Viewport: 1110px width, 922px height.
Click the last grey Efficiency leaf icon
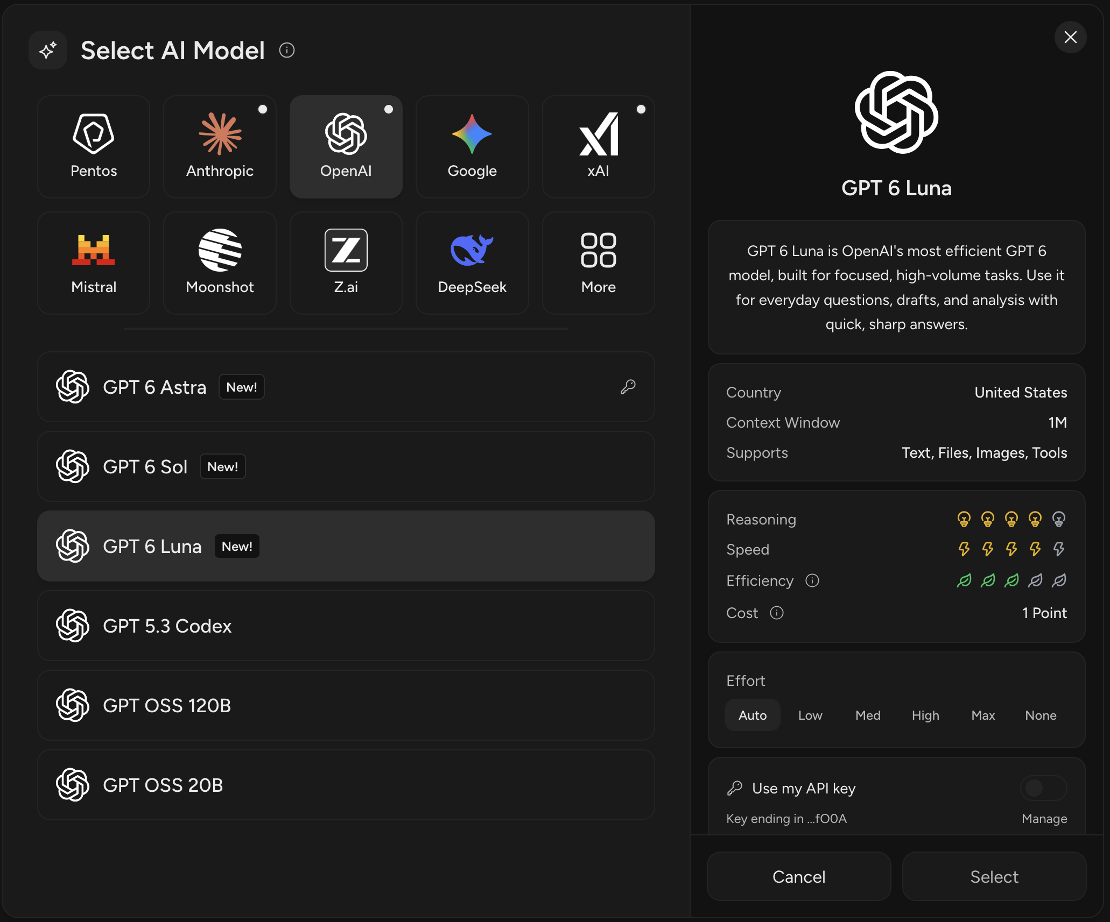pyautogui.click(x=1059, y=580)
